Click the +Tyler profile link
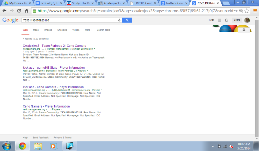The height and width of the screenshot is (151, 259). coord(211,20)
